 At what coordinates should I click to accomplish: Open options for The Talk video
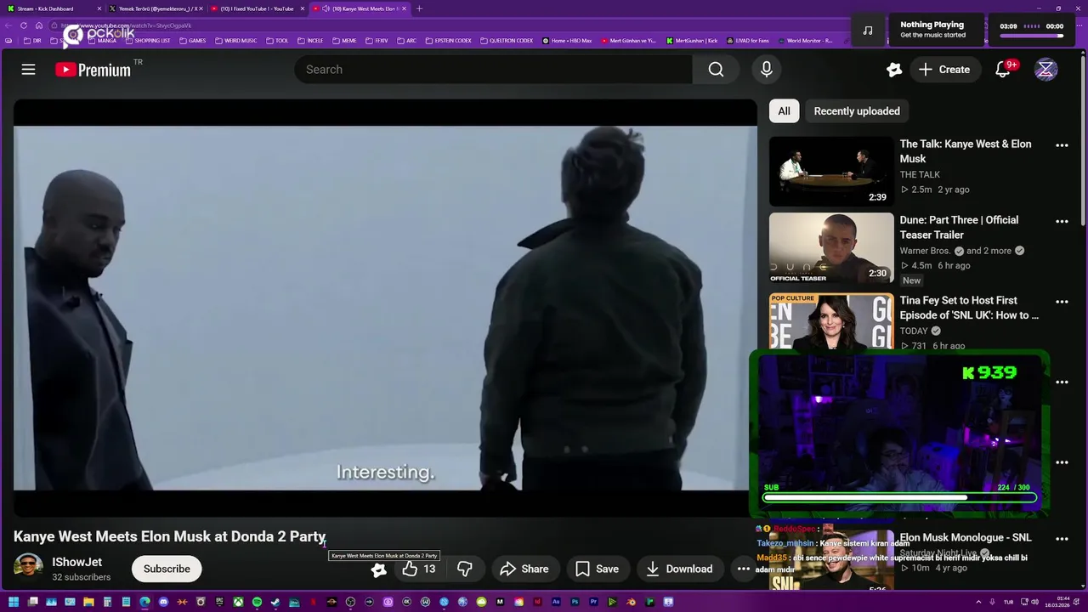click(1062, 145)
